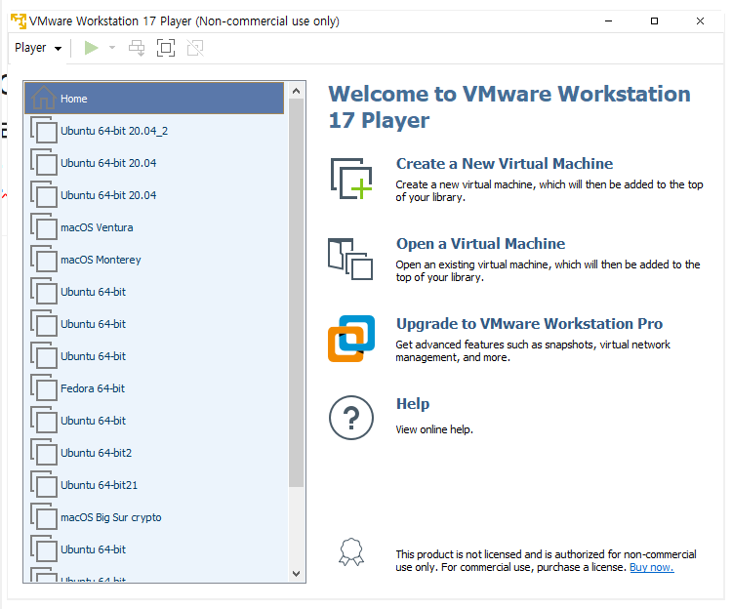Click the license ribbon badge icon
Viewport: 732px width, 609px height.
pyautogui.click(x=351, y=552)
